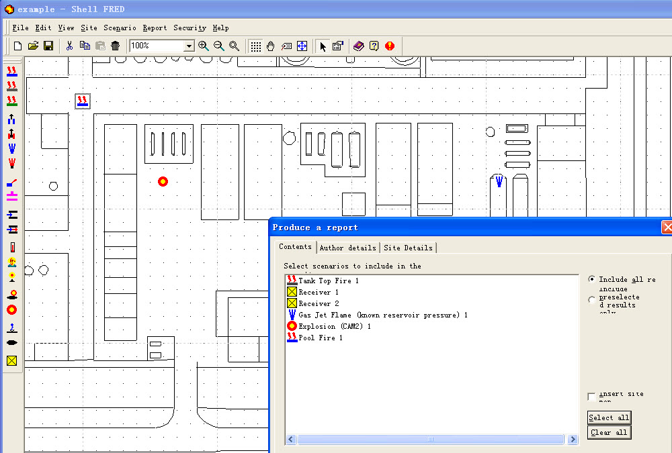The width and height of the screenshot is (672, 453).
Task: Select the yellow receiver tool in sidebar
Action: (x=12, y=360)
